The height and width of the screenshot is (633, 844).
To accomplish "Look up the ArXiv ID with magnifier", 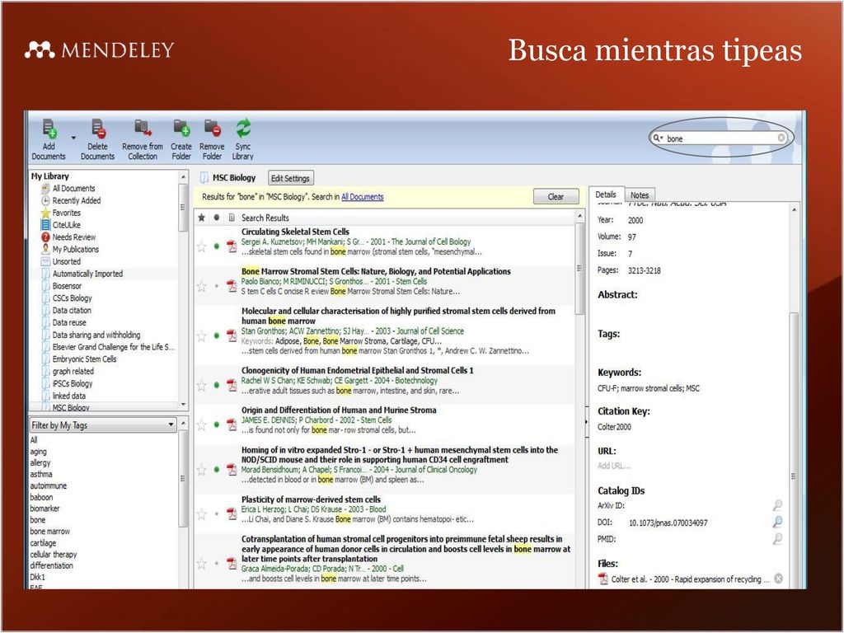I will pos(777,505).
